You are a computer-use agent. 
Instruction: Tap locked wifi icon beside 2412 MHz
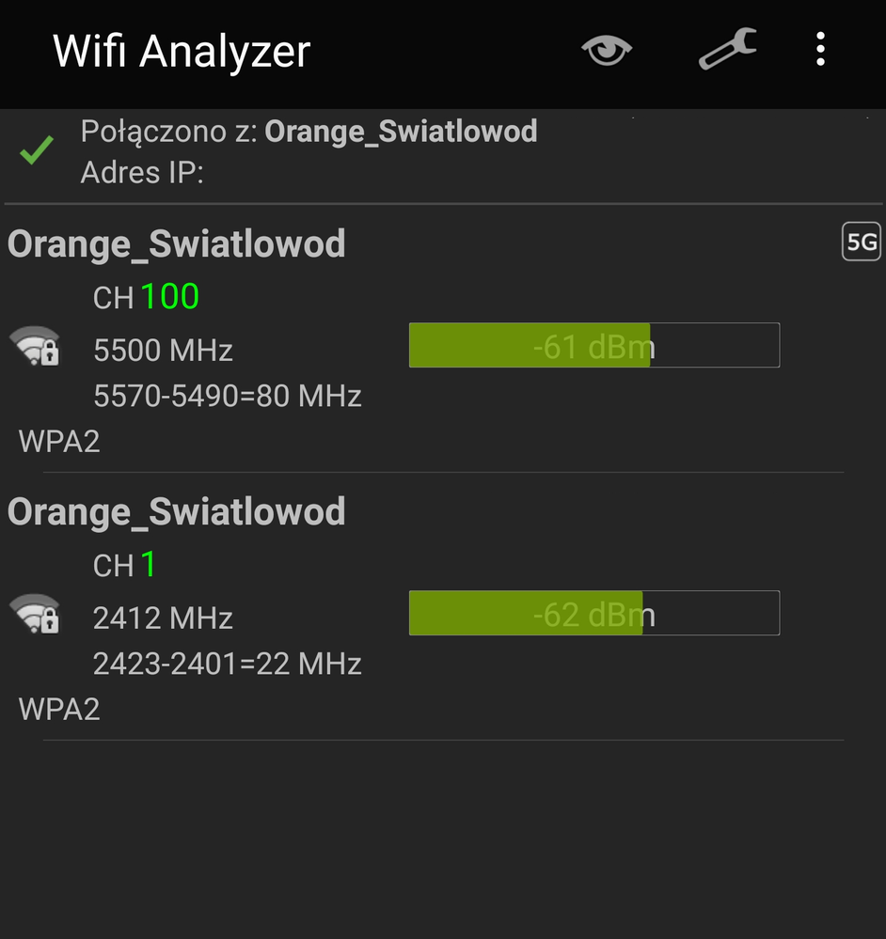coord(35,615)
